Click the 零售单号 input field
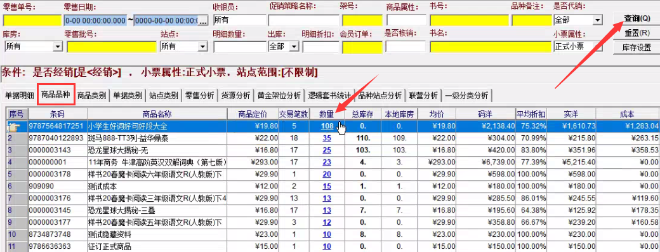 (32, 20)
